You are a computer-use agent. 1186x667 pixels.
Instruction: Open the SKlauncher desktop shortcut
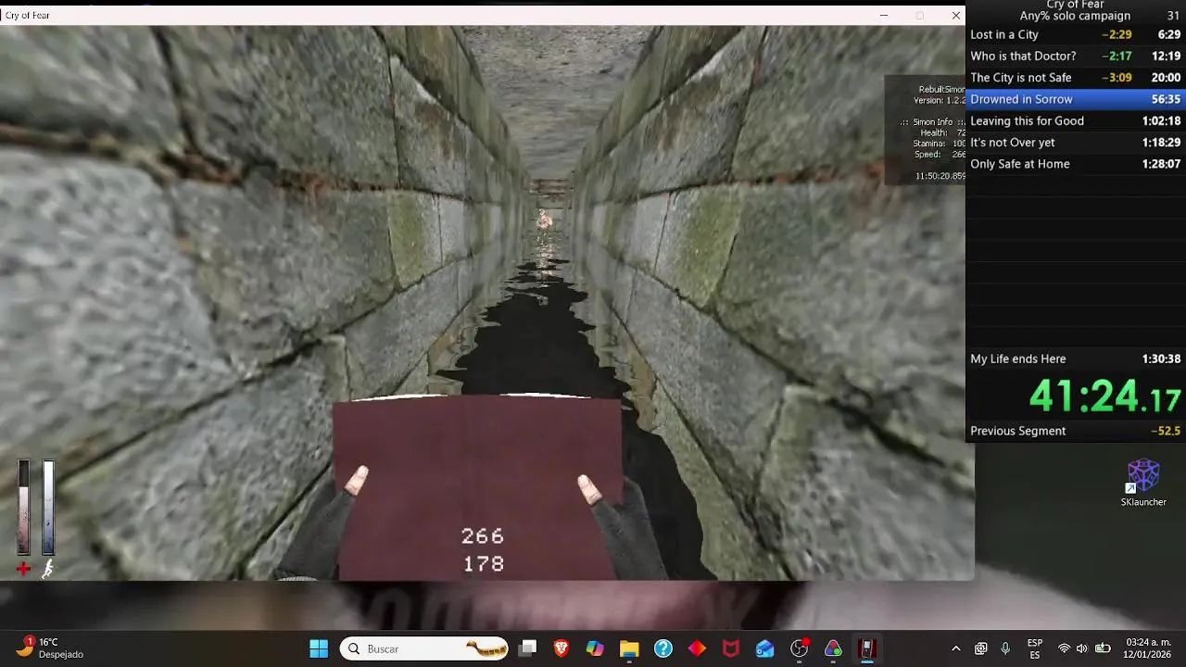[1143, 483]
